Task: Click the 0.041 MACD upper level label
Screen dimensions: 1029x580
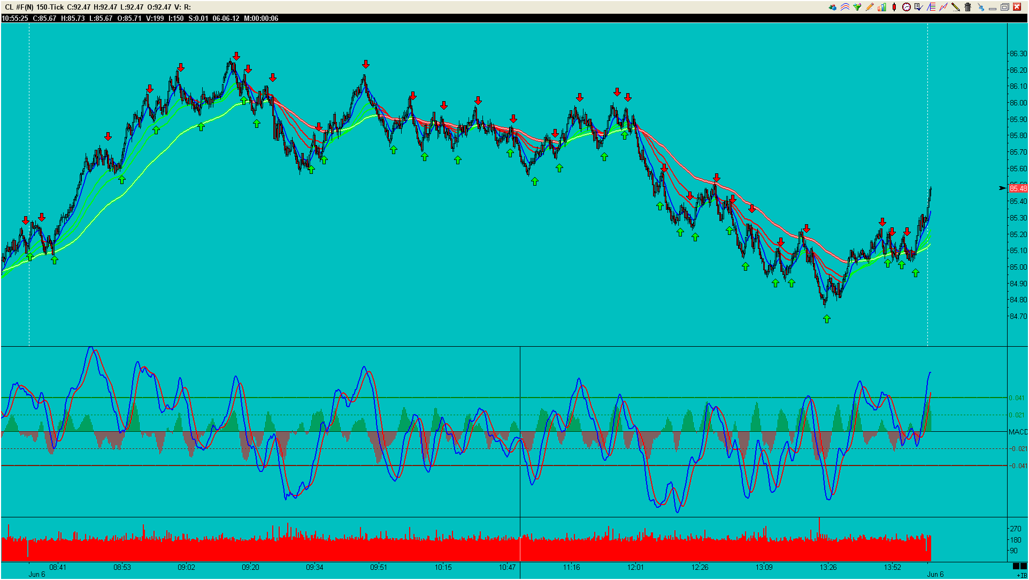Action: click(x=1017, y=398)
